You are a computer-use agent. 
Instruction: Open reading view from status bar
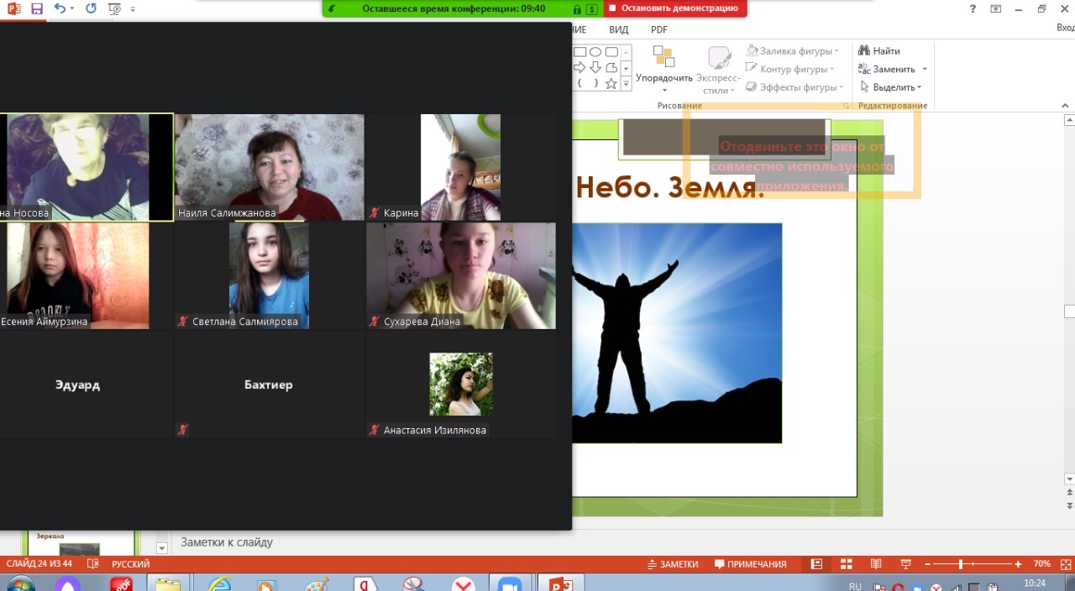(876, 564)
